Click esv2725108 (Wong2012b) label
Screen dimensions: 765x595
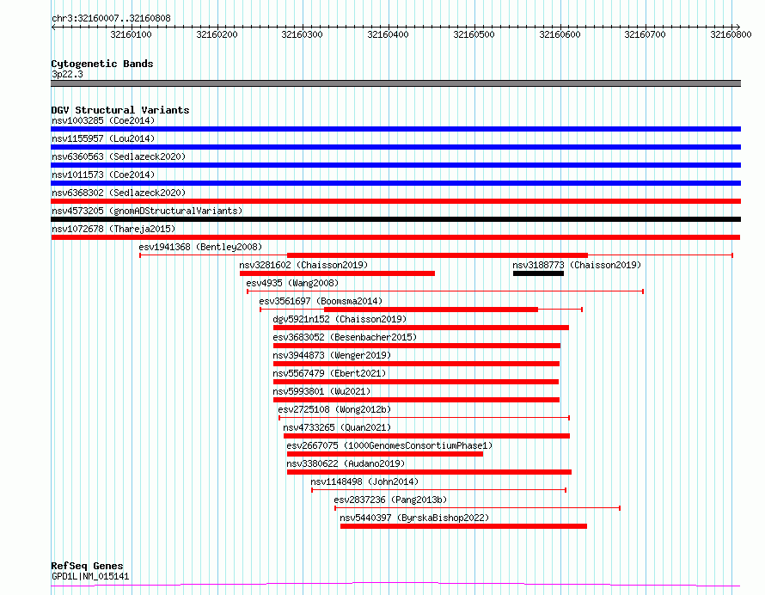(x=334, y=409)
